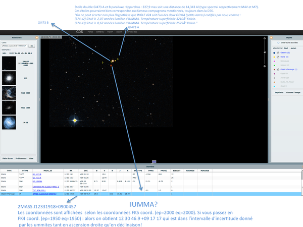Screen dimensions: 303x227
Task: Click the Objet infrarouge (1) category label
Action: coord(289,70)
